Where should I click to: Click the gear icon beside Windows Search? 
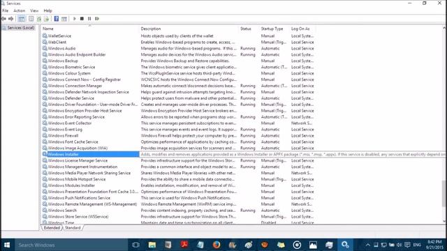[x=45, y=211]
